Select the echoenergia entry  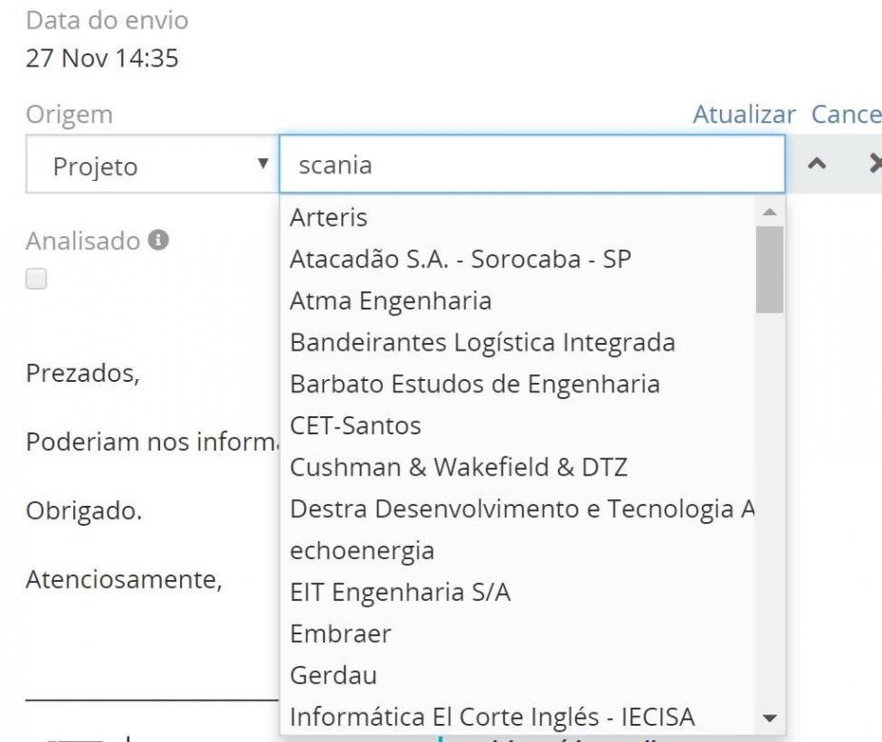(x=362, y=551)
